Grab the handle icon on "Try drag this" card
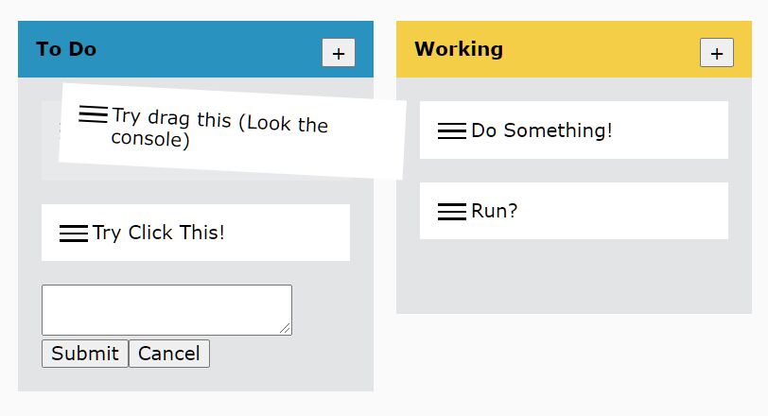 tap(93, 114)
